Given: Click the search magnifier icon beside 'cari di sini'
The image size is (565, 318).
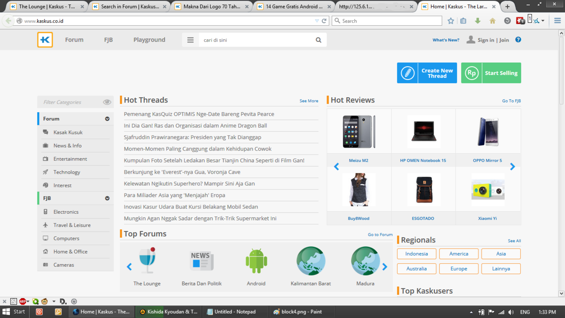Looking at the screenshot, I should coord(318,40).
